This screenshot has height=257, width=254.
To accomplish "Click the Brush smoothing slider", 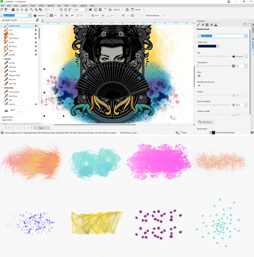I will pyautogui.click(x=214, y=105).
